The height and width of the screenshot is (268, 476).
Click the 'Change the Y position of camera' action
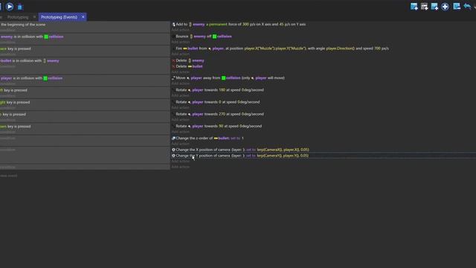coord(240,156)
